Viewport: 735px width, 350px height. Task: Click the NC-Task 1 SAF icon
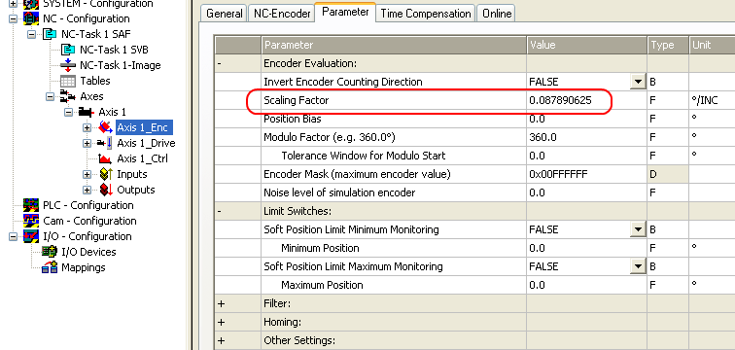click(x=50, y=34)
